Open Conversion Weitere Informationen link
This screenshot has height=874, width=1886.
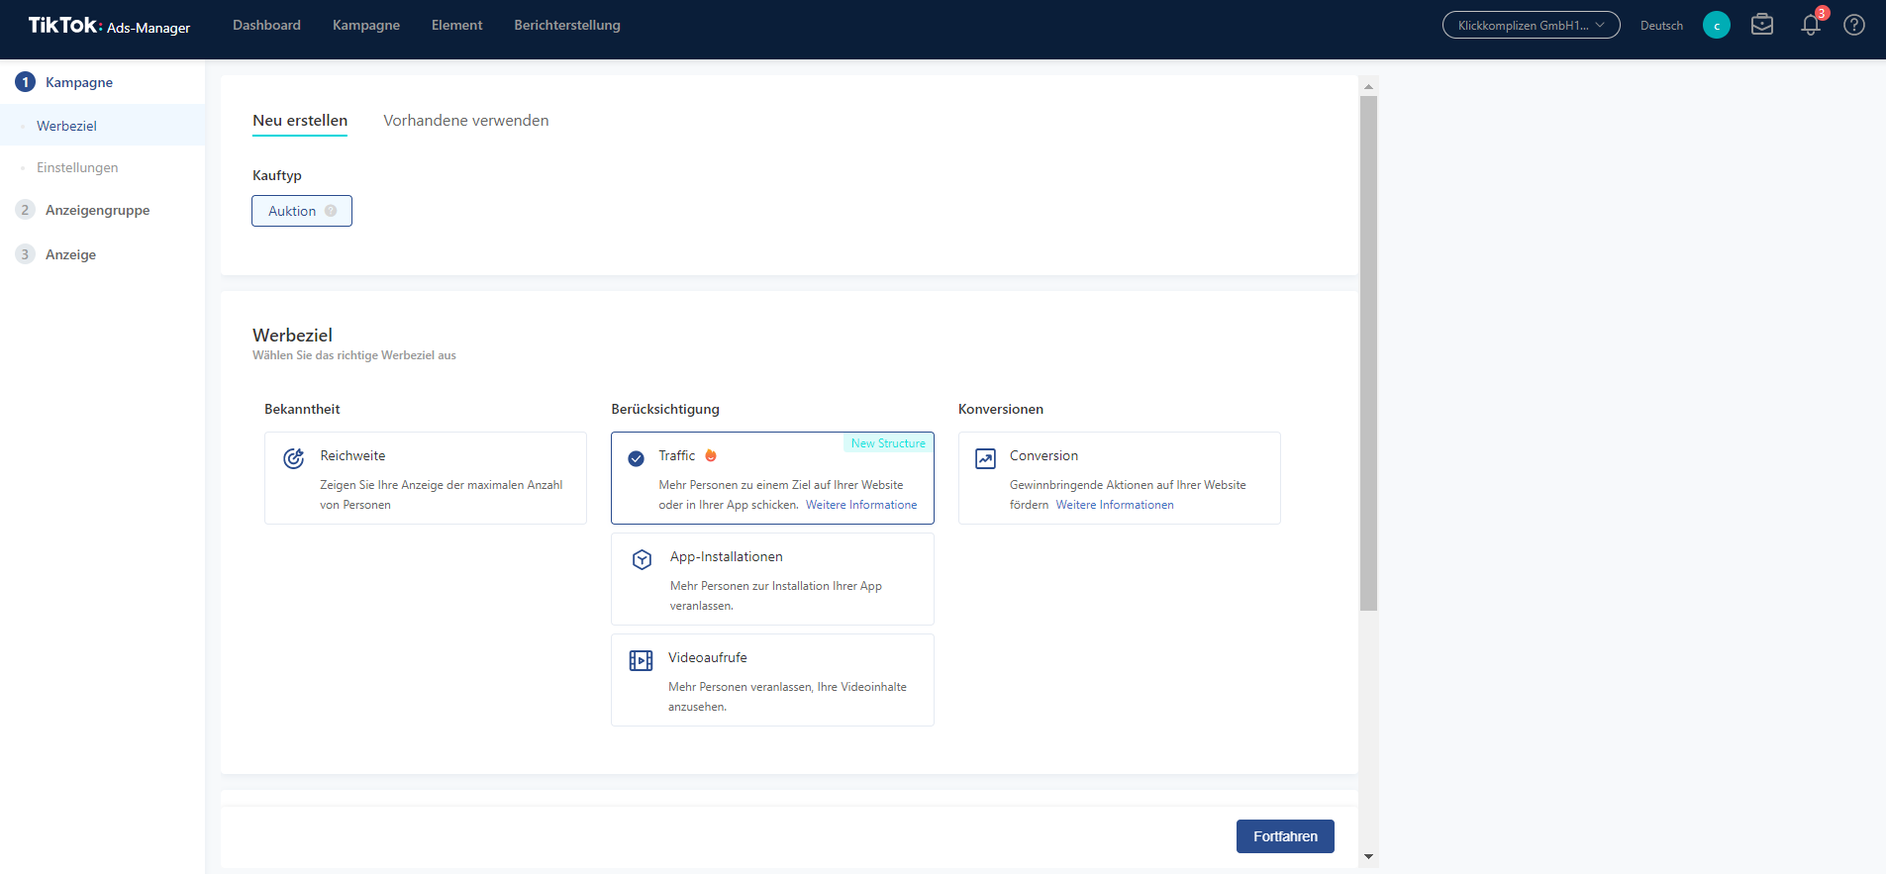pos(1115,505)
